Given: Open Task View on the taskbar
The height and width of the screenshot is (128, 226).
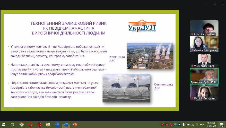Looking at the screenshot, I should coord(12,125).
